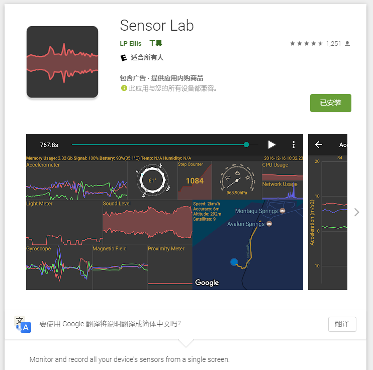Click the Google Translate icon
Viewport: 373px width, 370px height.
pyautogui.click(x=23, y=324)
